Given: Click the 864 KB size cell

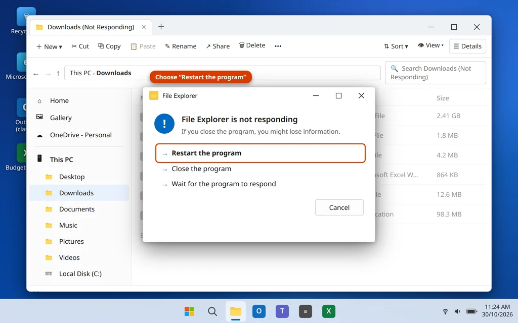Looking at the screenshot, I should click(x=447, y=175).
